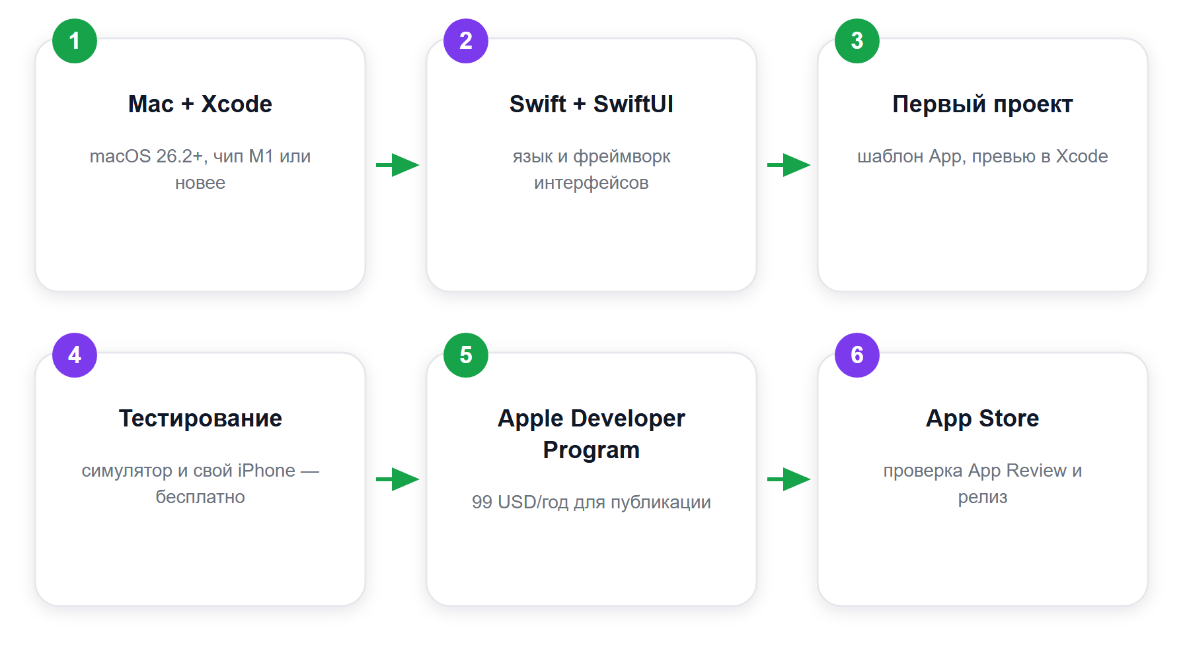Click the "99 USD/год для публикации" text
This screenshot has height=645, width=1183.
pyautogui.click(x=591, y=502)
